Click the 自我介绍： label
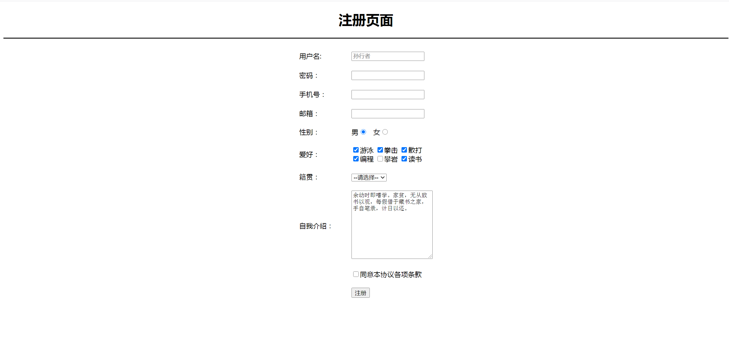Image resolution: width=729 pixels, height=362 pixels. 315,226
